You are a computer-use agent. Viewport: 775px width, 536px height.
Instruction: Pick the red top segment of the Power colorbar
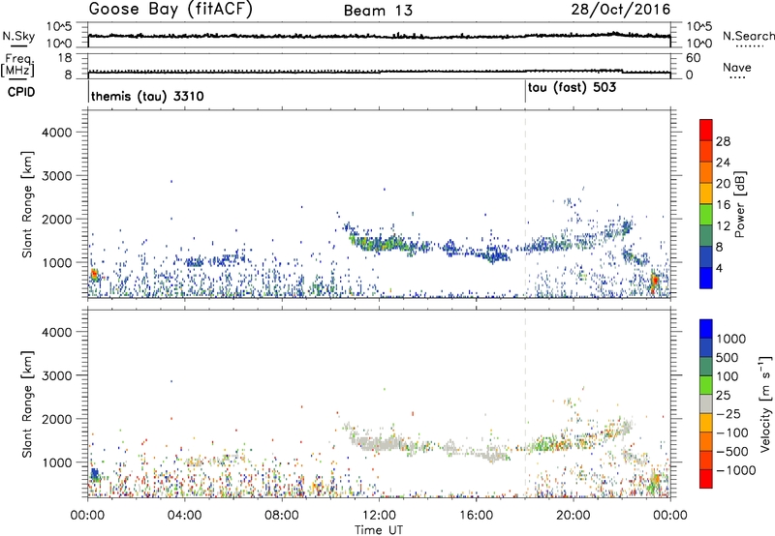pyautogui.click(x=706, y=130)
